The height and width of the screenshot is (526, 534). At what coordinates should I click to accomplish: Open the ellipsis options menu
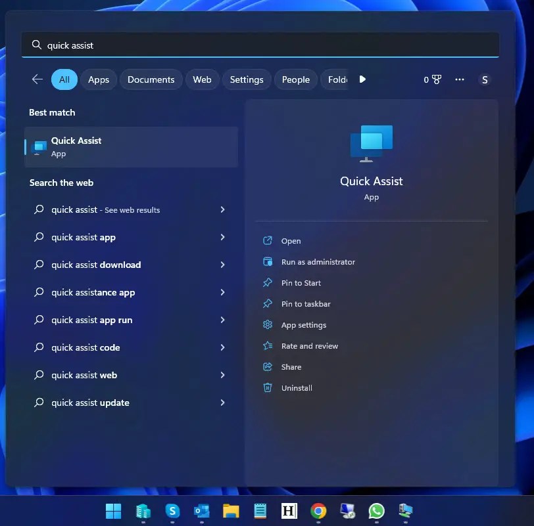(459, 79)
